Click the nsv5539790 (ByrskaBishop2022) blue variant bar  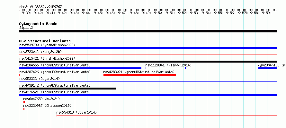tap(148, 48)
